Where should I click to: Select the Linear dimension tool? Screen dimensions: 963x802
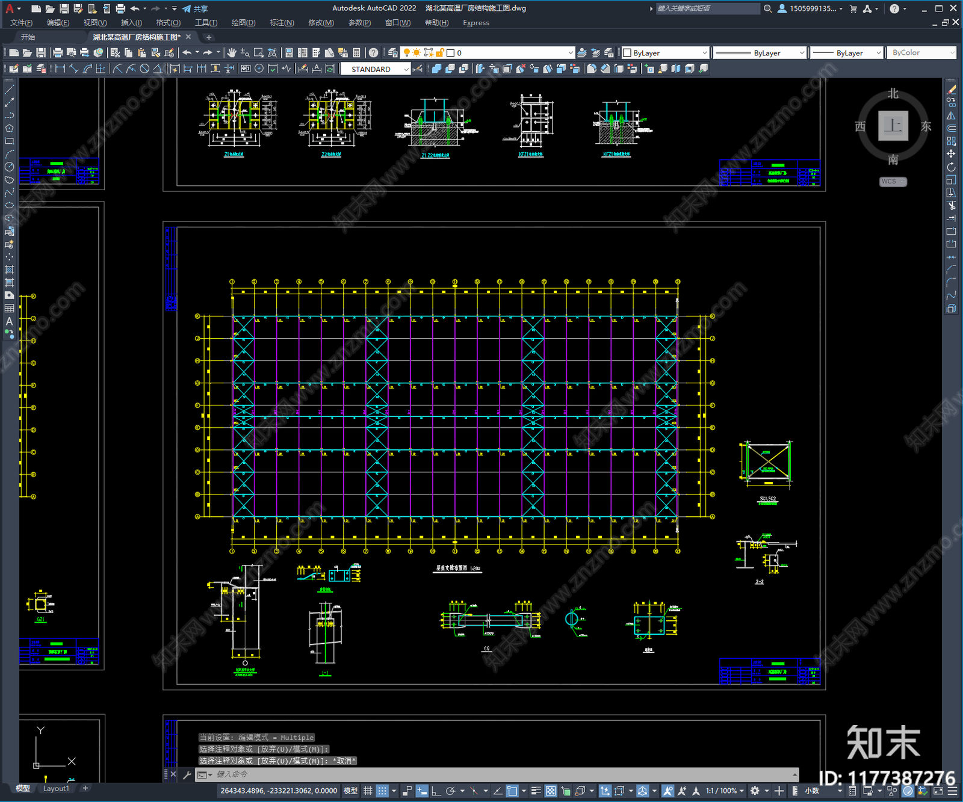click(x=60, y=69)
